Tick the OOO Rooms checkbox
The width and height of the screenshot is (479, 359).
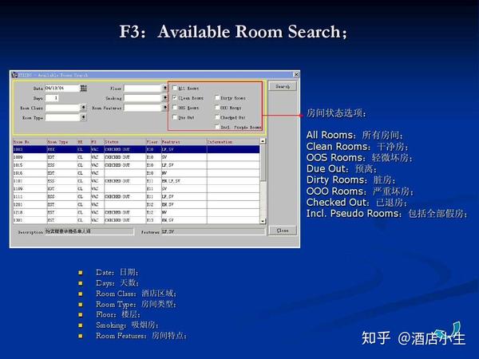[217, 108]
